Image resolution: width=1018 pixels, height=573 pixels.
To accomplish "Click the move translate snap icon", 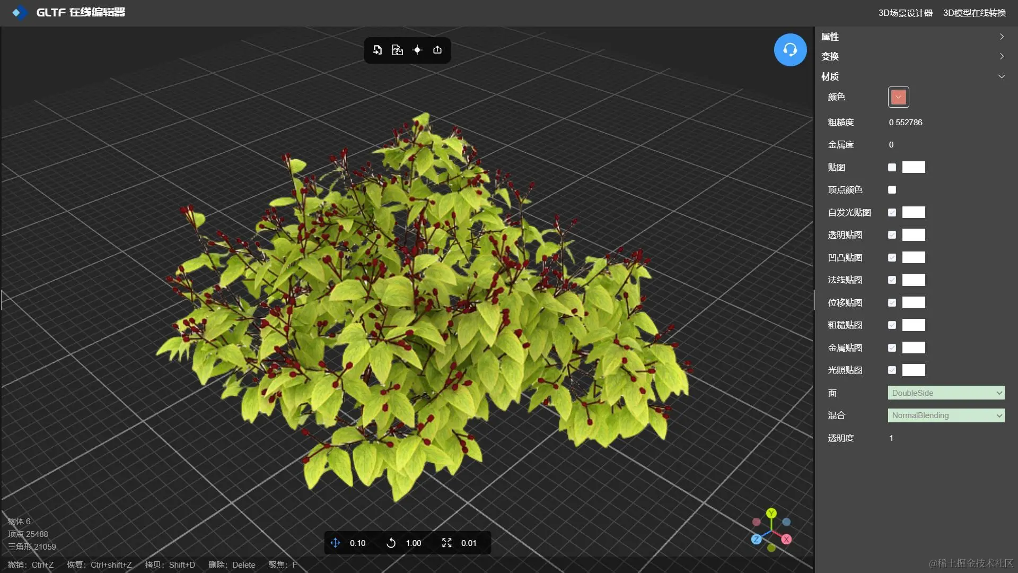I will coord(335,543).
